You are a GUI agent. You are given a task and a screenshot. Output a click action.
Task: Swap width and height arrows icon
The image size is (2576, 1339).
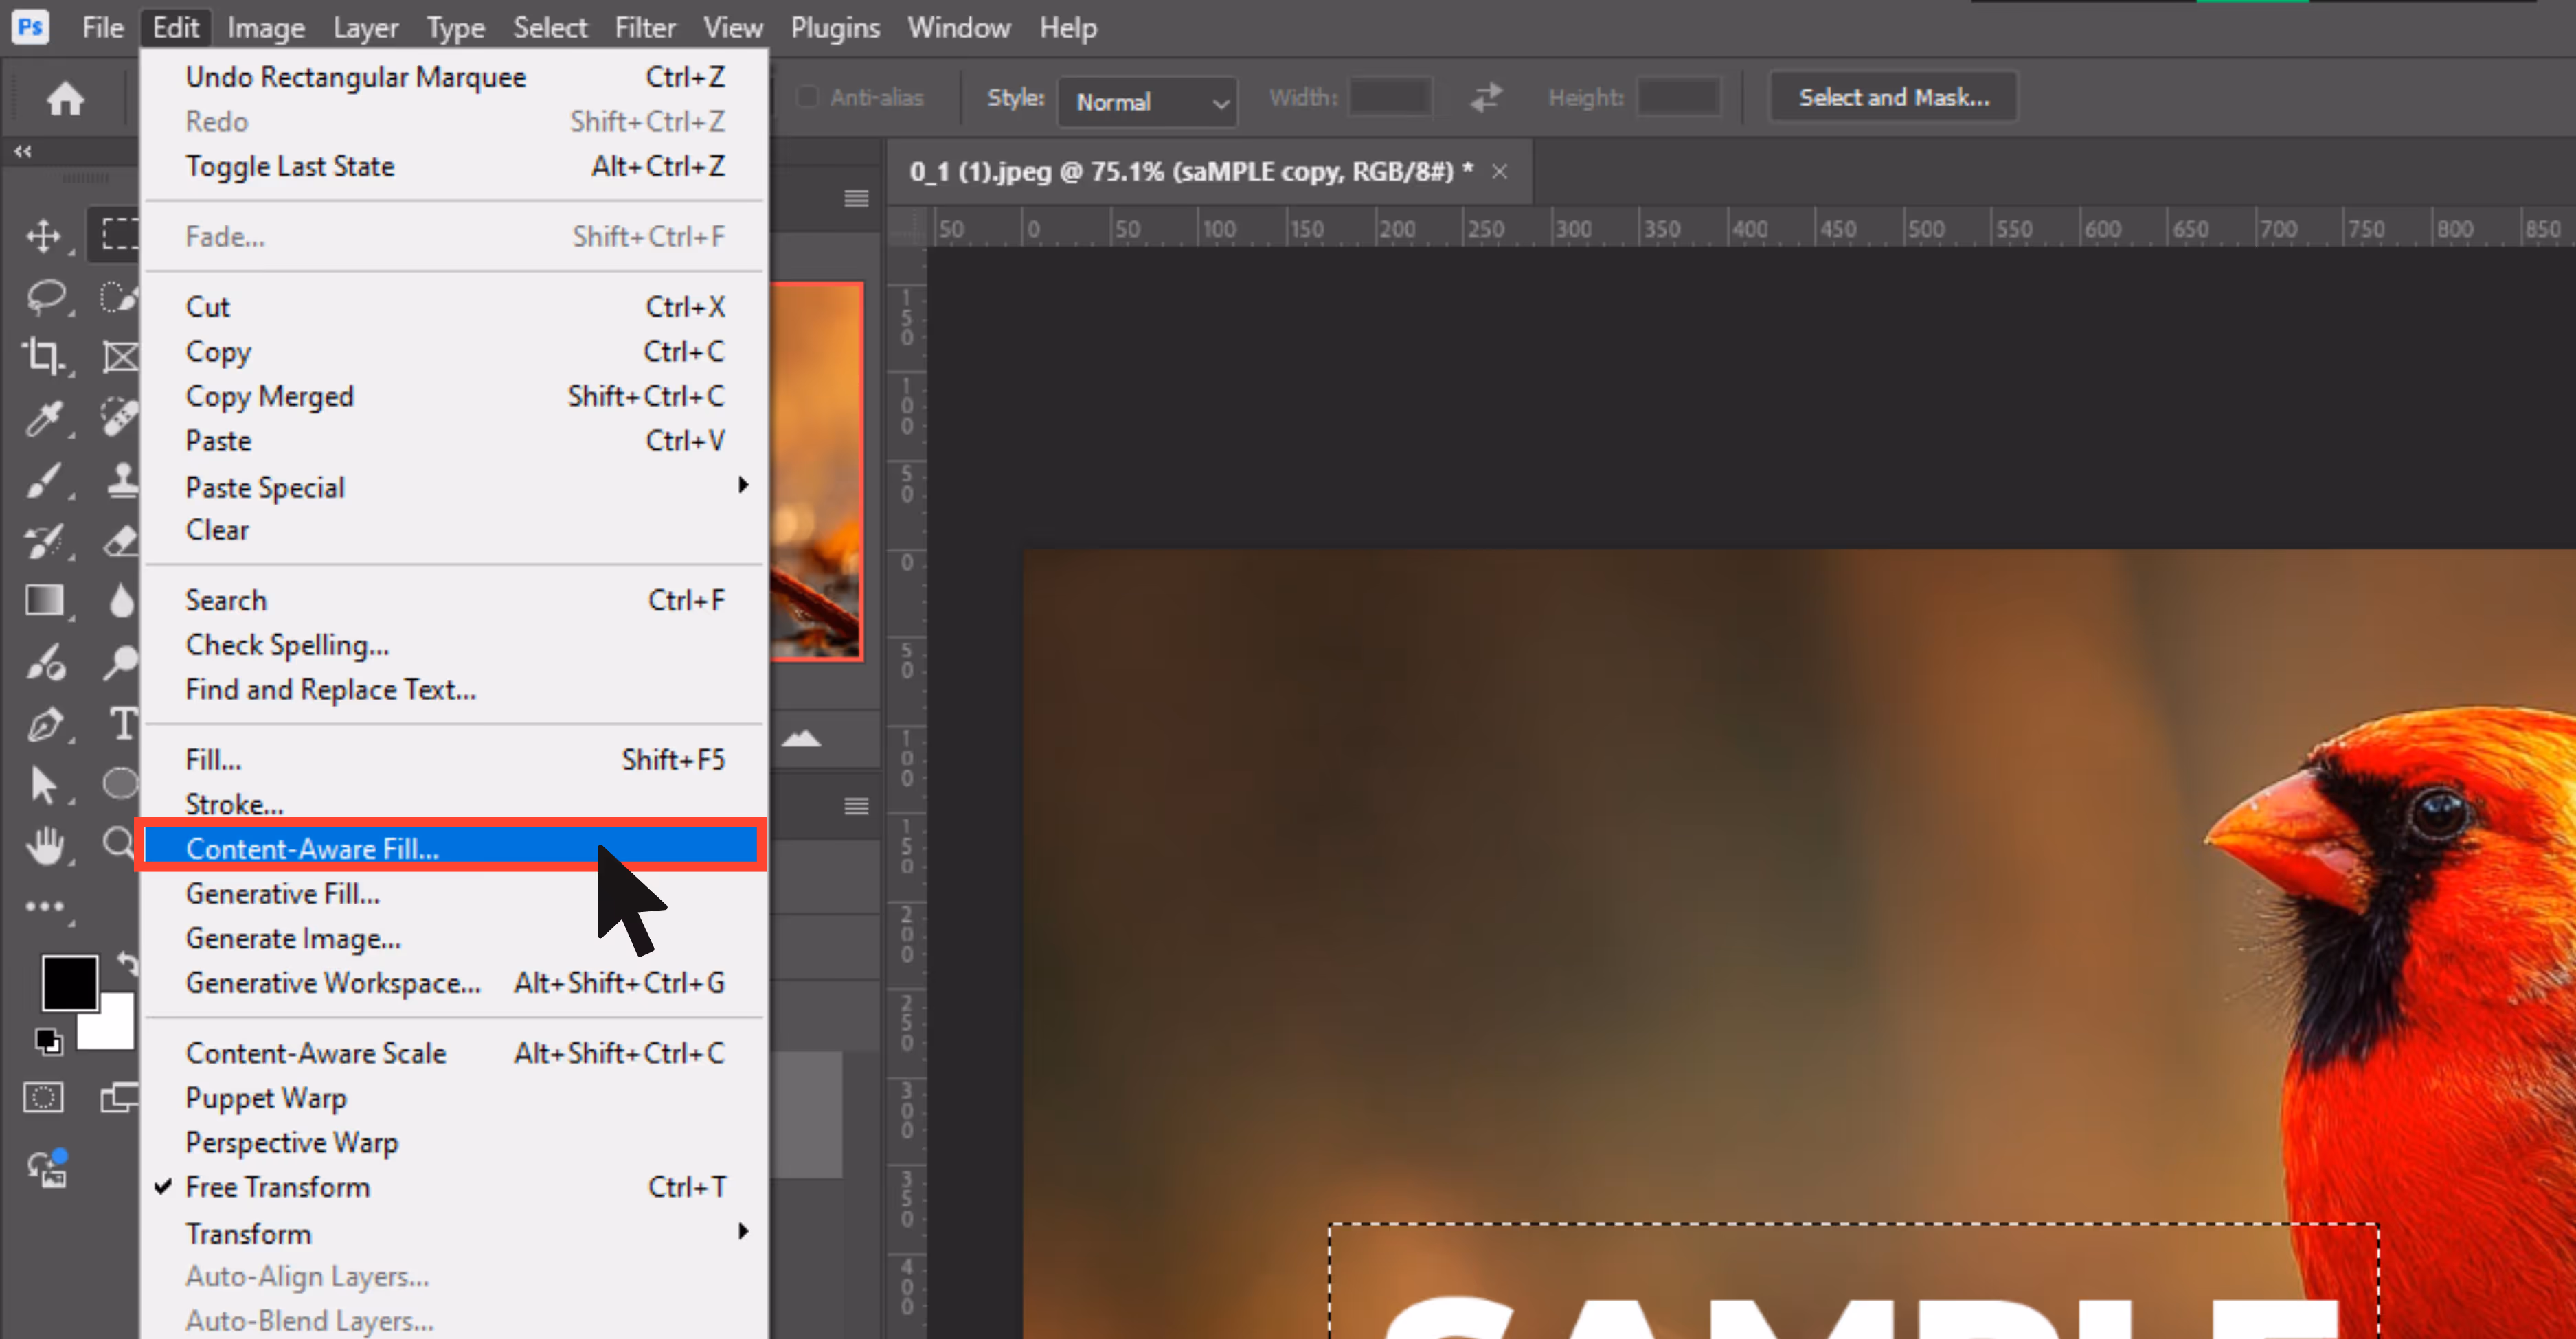coord(1486,97)
